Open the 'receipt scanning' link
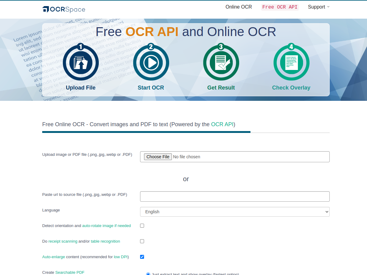Screen dimensions: 367x275 coord(63,241)
